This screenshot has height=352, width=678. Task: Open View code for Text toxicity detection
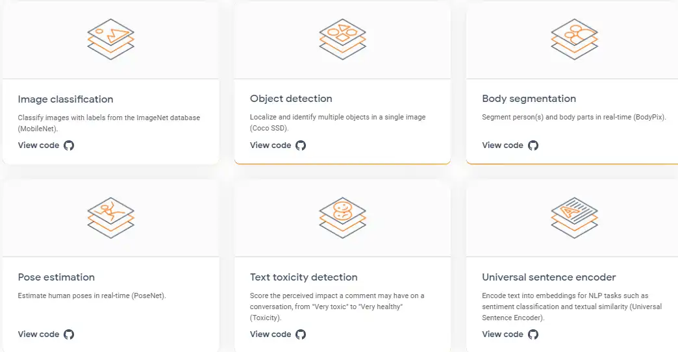[270, 334]
